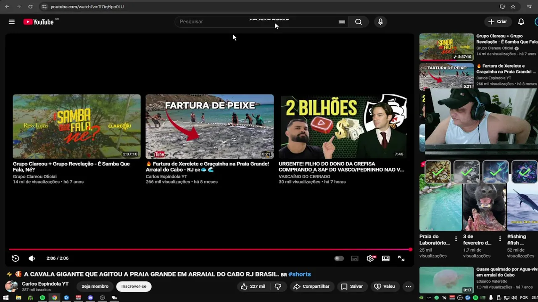
Task: Click the Inscrever-se subscribe button
Action: [134, 286]
